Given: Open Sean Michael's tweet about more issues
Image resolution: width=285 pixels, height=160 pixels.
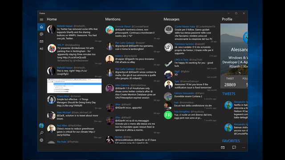Looking at the screenshot, I should point(74,117).
